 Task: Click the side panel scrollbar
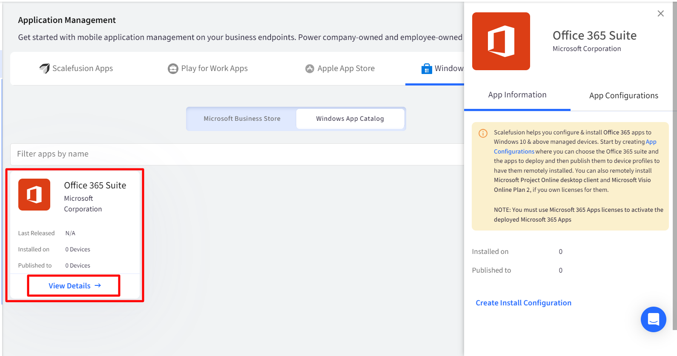click(674, 166)
